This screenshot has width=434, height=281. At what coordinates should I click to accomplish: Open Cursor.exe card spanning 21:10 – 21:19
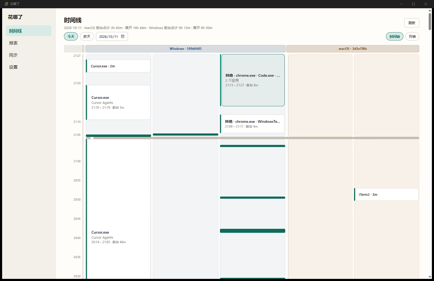coord(118,103)
